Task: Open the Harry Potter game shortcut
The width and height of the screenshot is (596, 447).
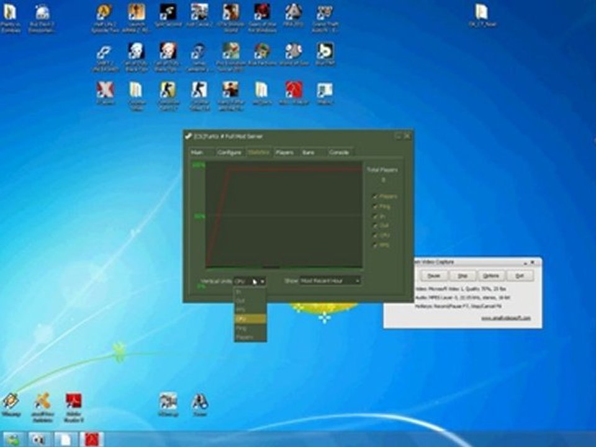Action: [231, 95]
